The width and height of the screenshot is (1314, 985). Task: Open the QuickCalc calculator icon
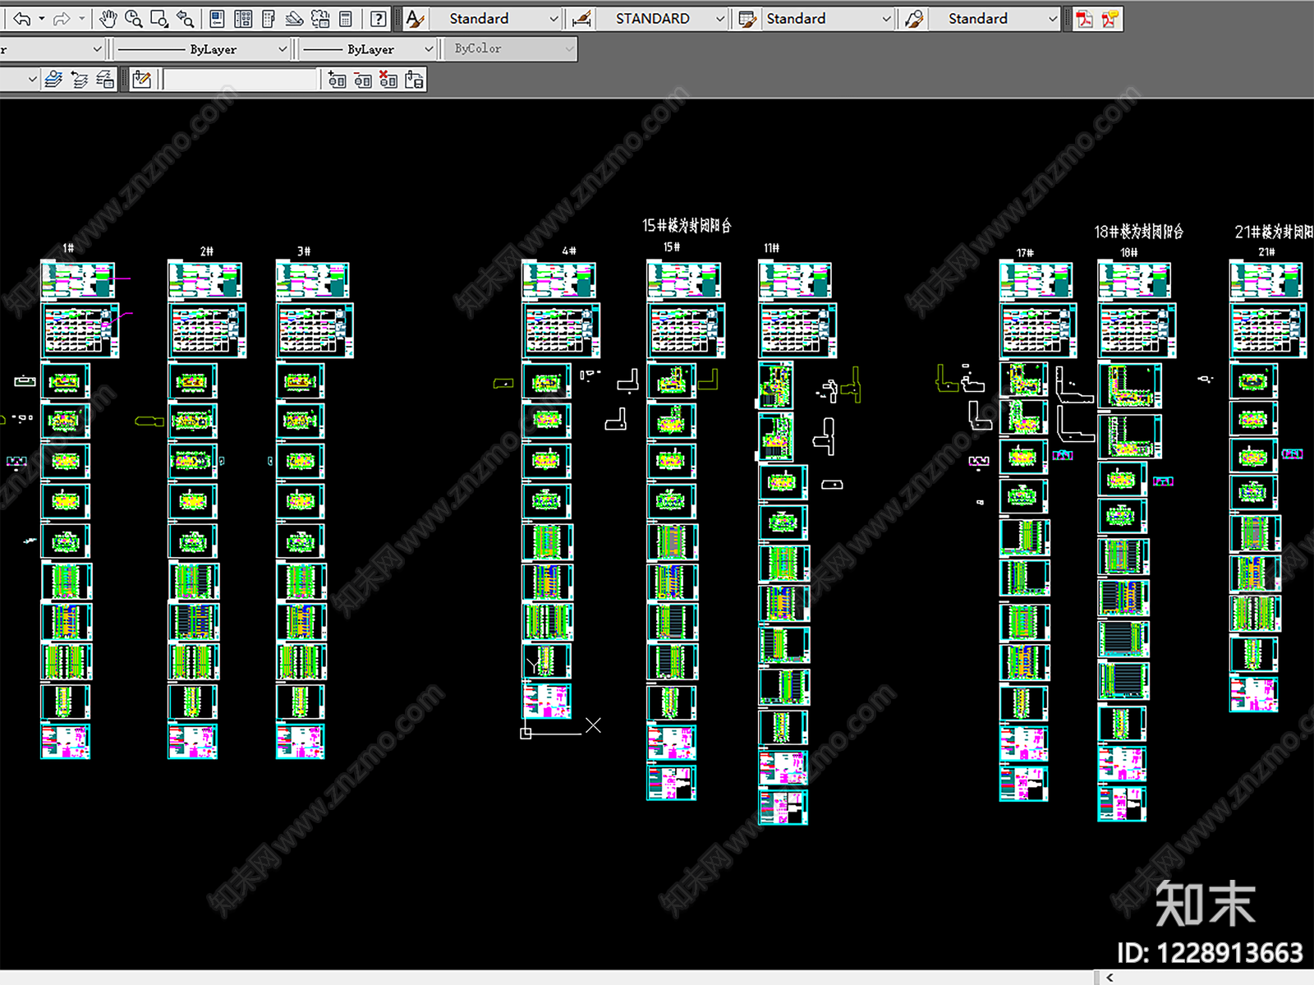[346, 18]
